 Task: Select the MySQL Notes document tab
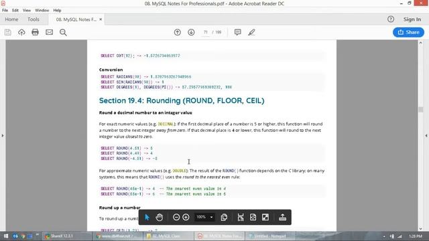76,19
